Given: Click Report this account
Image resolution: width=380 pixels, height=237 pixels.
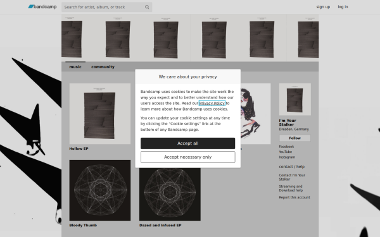Looking at the screenshot, I should click(x=294, y=197).
